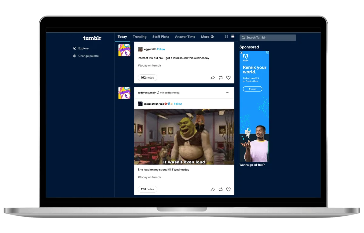The image size is (364, 233).
Task: Click reblogged-from mincedtoshredz name after reblog arrow
Action: point(170,93)
